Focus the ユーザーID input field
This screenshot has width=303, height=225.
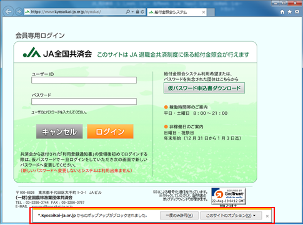[x=84, y=80]
